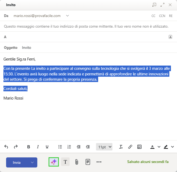Clear text formatting
Viewport: 177px width, 172px height.
pyautogui.click(x=121, y=147)
